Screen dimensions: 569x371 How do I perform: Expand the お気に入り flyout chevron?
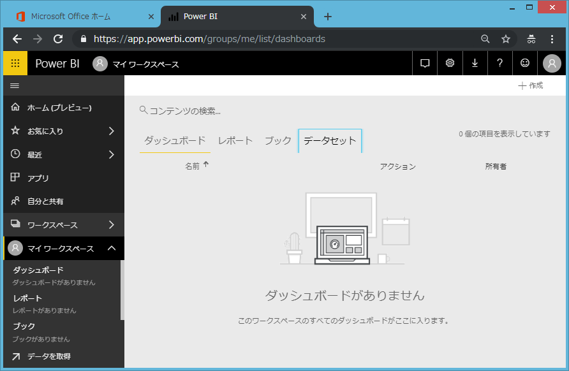coord(111,131)
